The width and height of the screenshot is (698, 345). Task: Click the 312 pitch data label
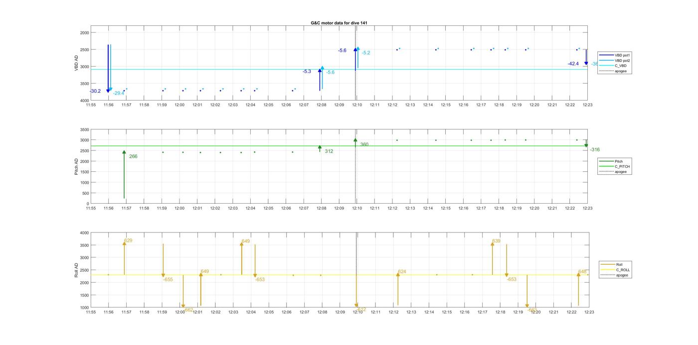click(329, 151)
